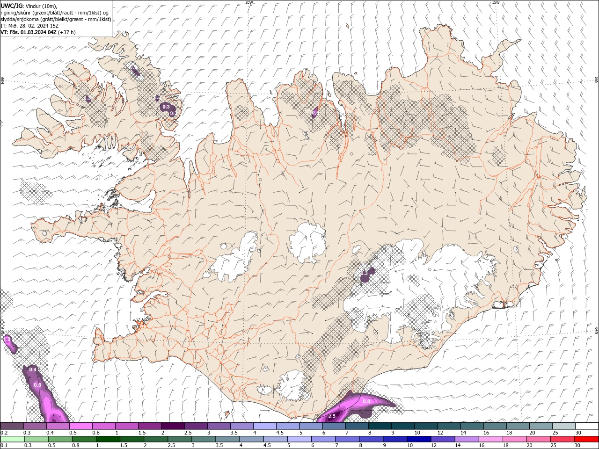Viewport: 599px width, 449px height.
Task: Click the 'slydda/snjókoma' legend description line
Action: [x=56, y=19]
